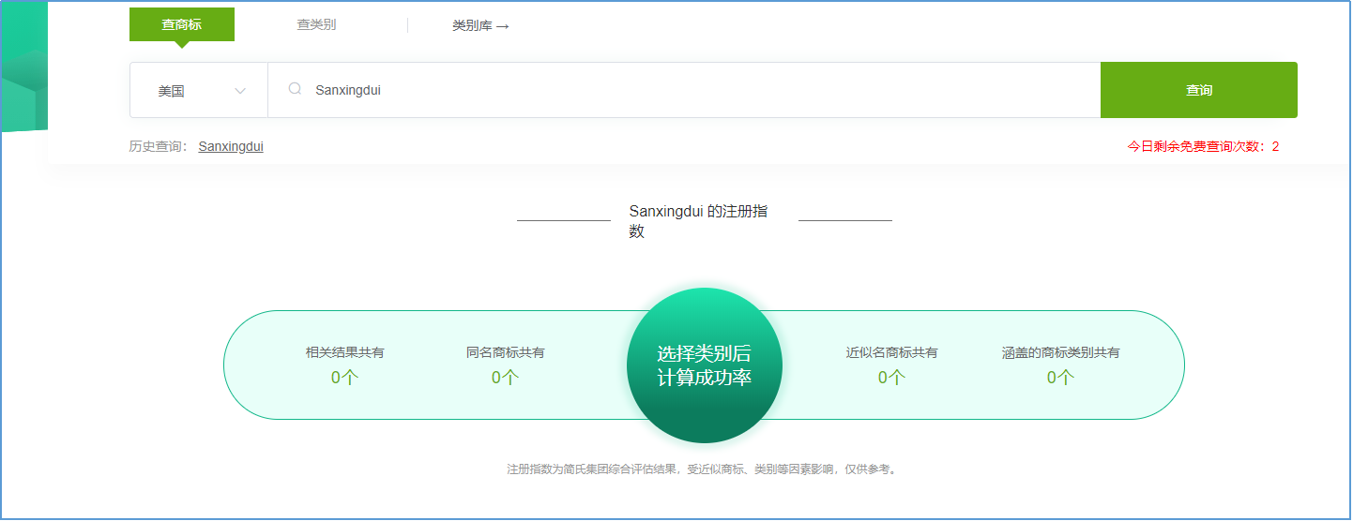Select the 相关结果共有 label
1353x521 pixels.
[344, 352]
